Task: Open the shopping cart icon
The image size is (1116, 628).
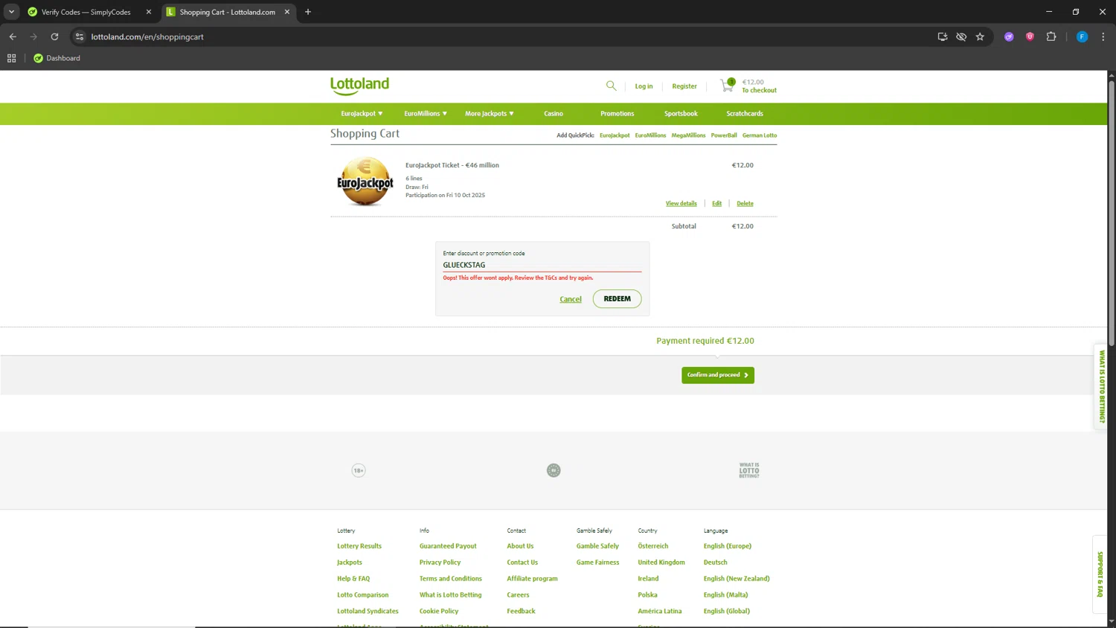Action: click(728, 86)
